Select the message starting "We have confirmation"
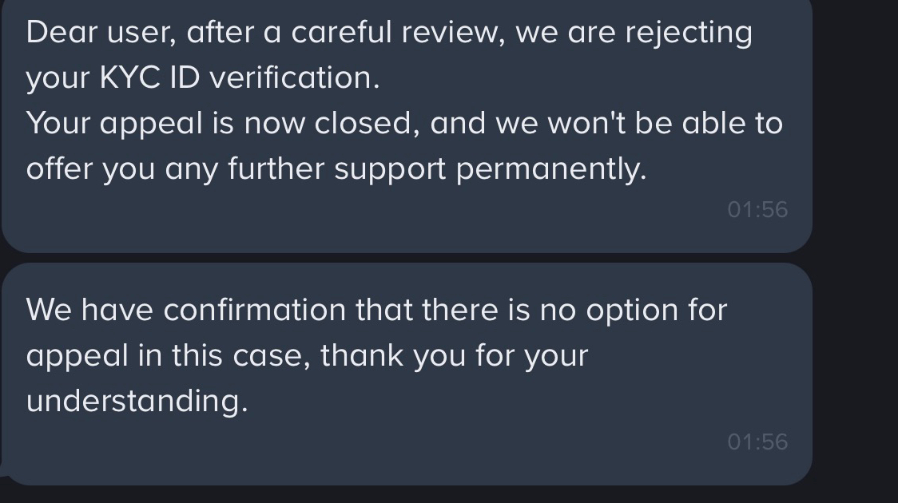The width and height of the screenshot is (898, 503). coord(407,374)
